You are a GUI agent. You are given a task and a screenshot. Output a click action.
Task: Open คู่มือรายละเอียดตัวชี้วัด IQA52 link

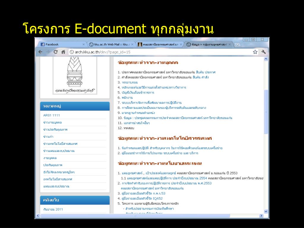[x=142, y=199]
